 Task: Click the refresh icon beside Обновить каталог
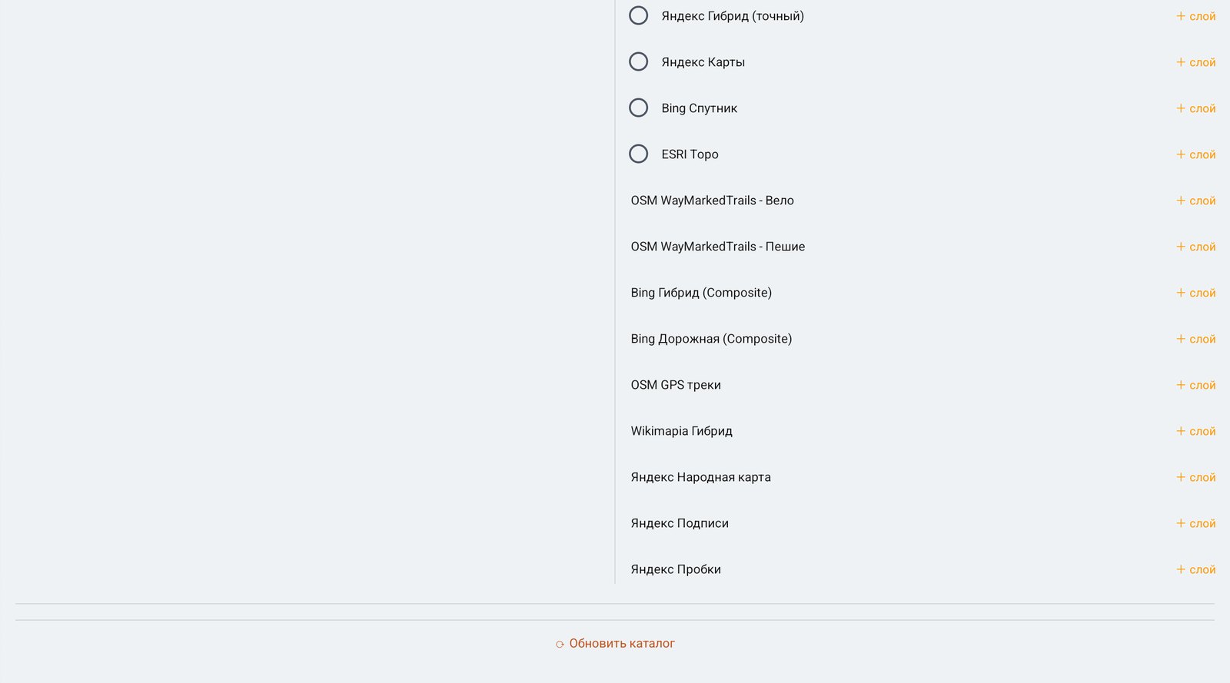click(x=560, y=645)
